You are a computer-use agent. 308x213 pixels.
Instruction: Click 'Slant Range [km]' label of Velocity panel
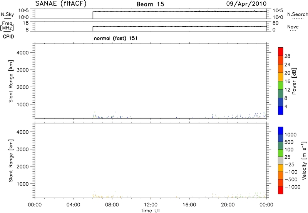tap(11, 161)
